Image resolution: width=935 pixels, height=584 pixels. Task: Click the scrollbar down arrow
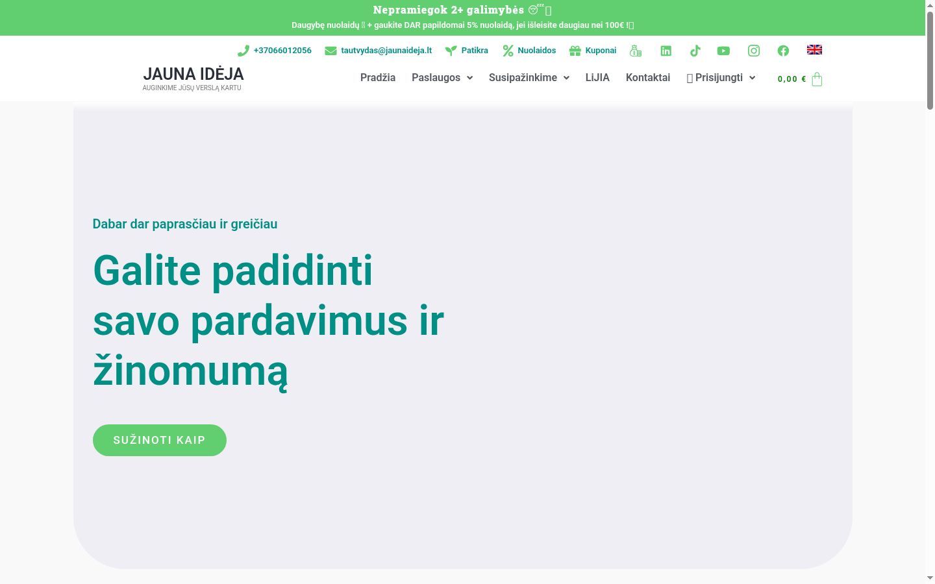click(x=930, y=578)
